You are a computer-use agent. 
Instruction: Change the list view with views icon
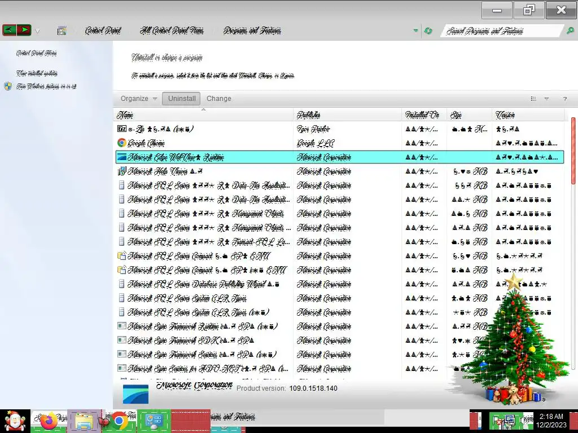tap(533, 99)
